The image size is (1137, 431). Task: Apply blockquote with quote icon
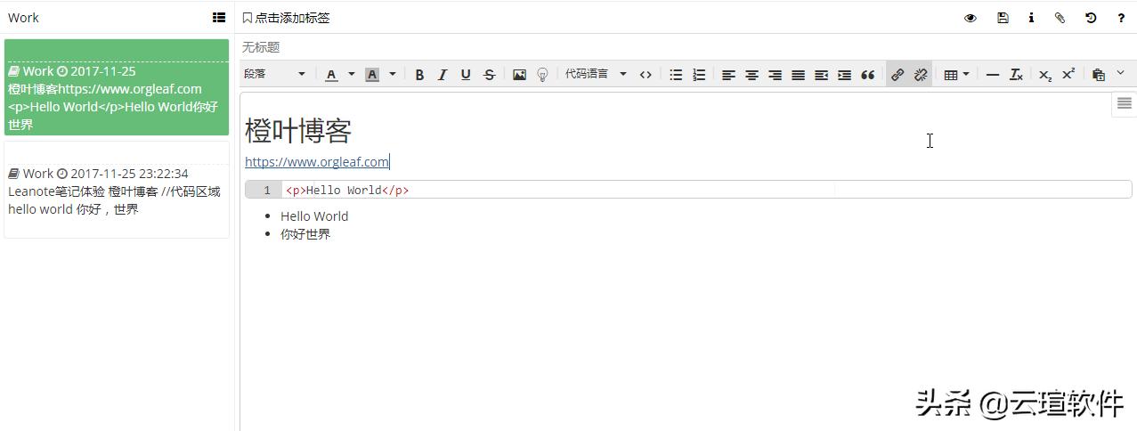click(x=867, y=75)
